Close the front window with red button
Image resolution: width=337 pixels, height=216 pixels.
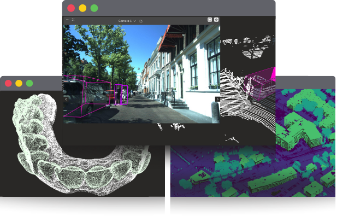71,8
